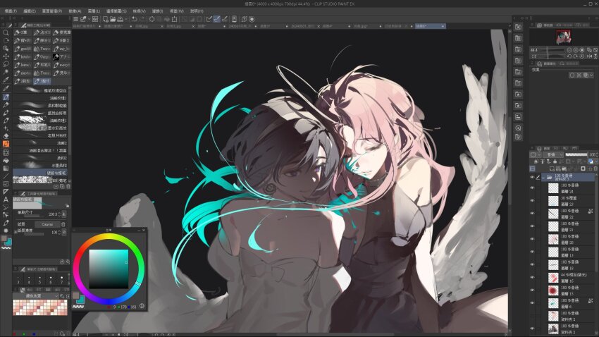Image resolution: width=599 pixels, height=337 pixels.
Task: Click the teal main color swatch in color wheel
Action: [x=80, y=300]
